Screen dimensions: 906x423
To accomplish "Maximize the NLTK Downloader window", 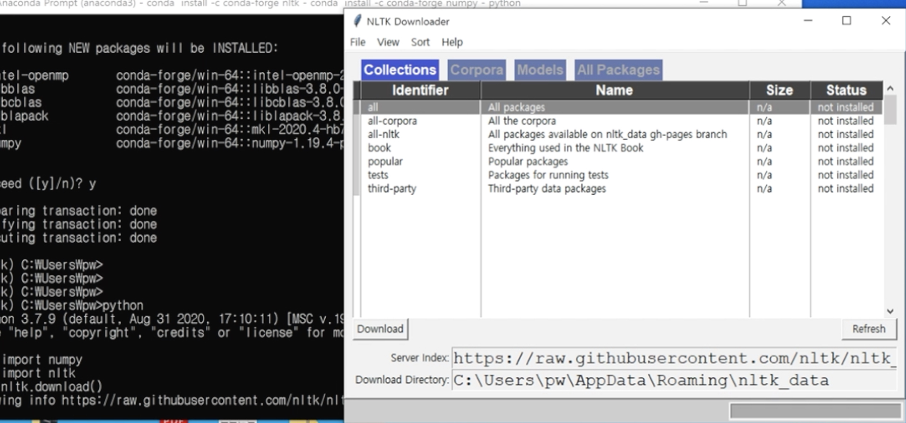I will coord(847,21).
